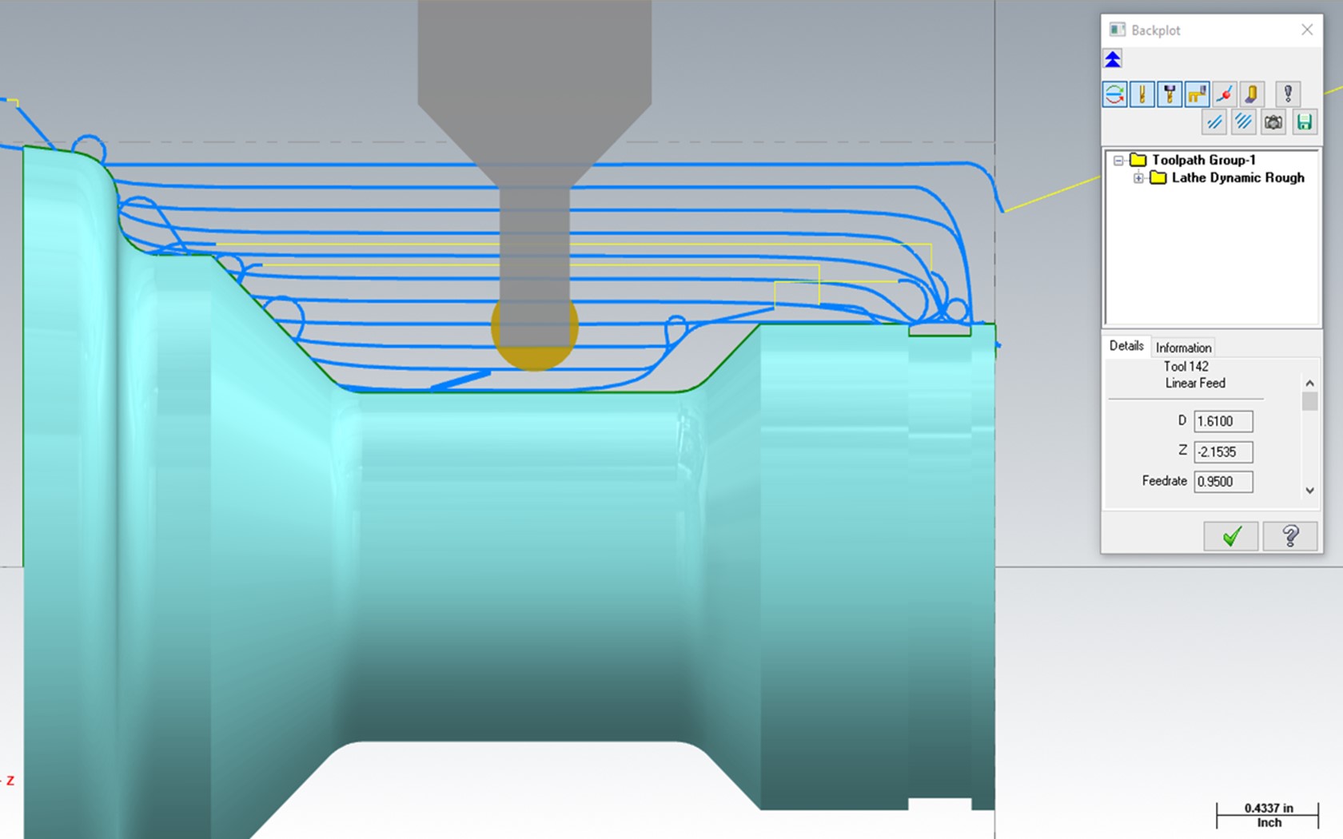1343x839 pixels.
Task: Click the '0.4337 in' scale indicator
Action: click(x=1269, y=808)
